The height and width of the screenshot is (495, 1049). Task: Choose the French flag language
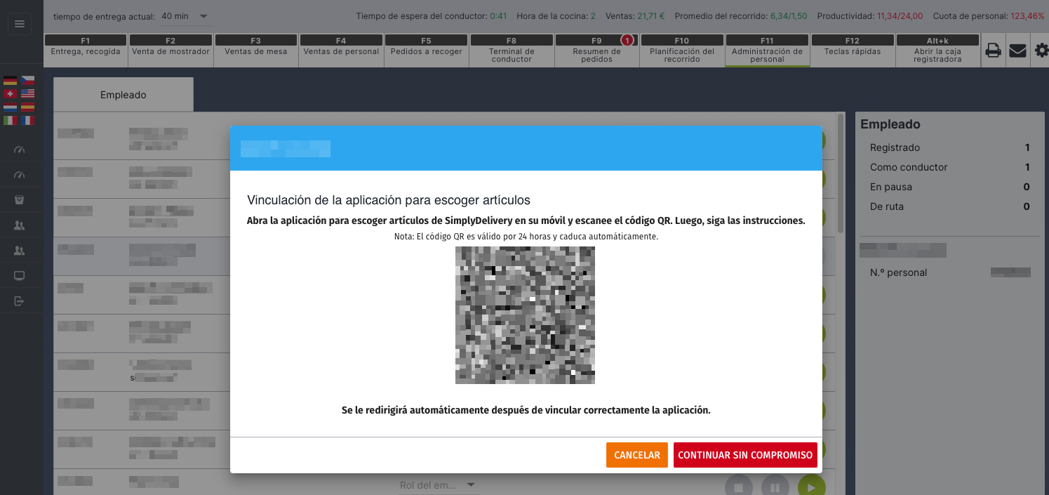[27, 121]
